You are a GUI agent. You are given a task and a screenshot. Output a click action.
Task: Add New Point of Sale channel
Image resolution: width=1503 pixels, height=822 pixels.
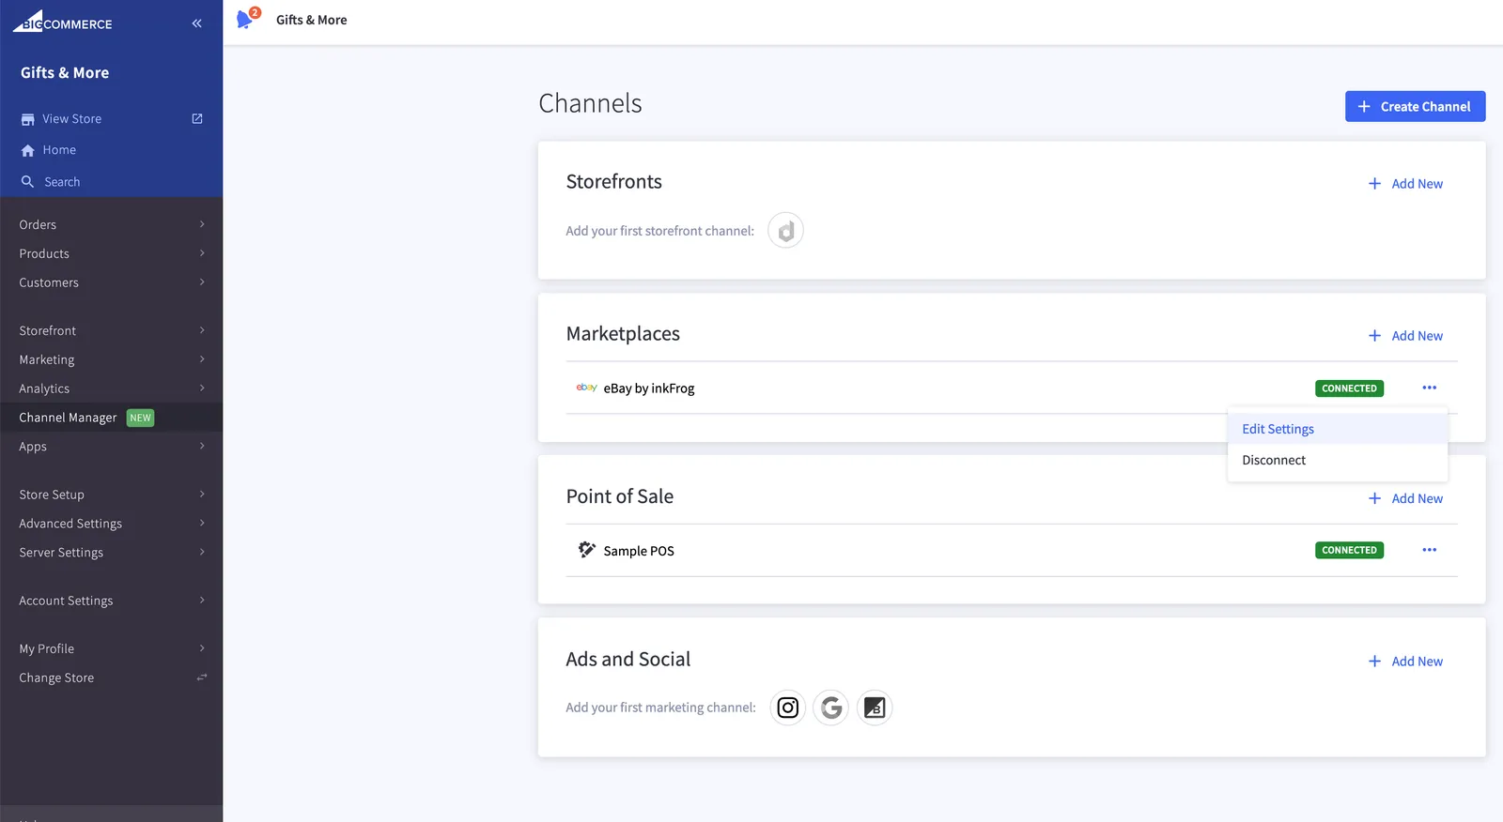(x=1405, y=498)
